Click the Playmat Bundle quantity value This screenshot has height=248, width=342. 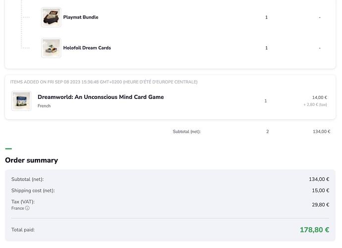tap(266, 17)
